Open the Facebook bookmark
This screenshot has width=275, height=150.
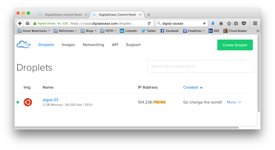pos(170,31)
